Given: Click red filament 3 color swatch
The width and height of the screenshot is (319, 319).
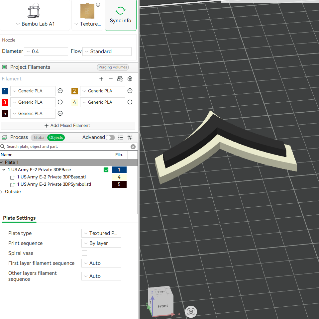Looking at the screenshot, I should [5, 102].
